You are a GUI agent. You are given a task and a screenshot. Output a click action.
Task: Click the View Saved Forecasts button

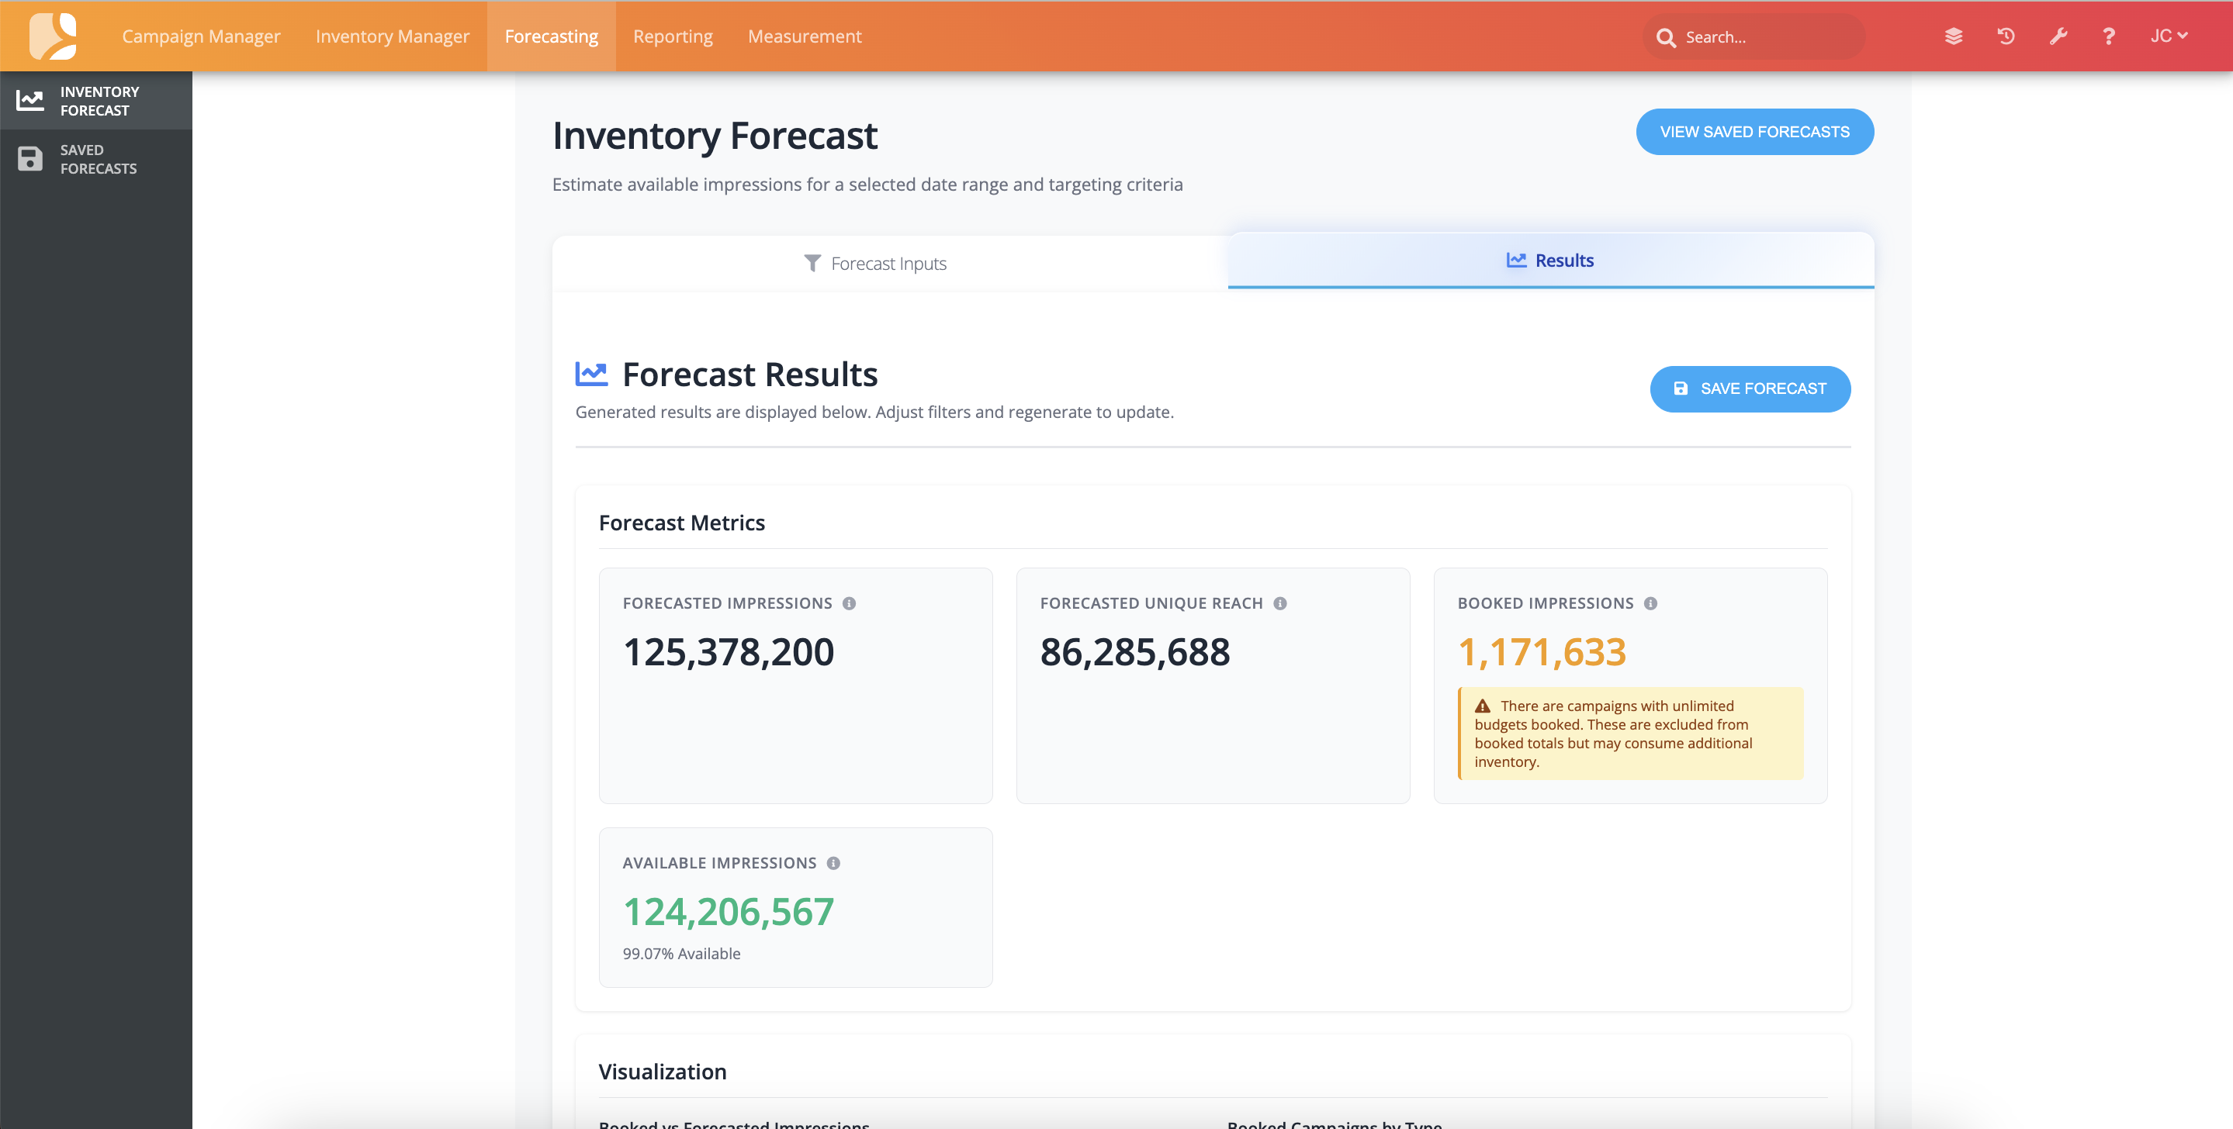click(1754, 132)
